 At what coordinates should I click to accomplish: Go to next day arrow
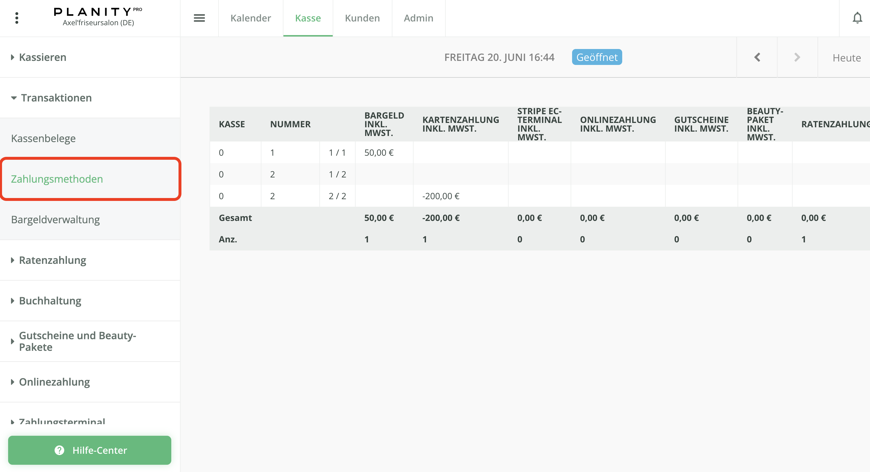click(797, 57)
